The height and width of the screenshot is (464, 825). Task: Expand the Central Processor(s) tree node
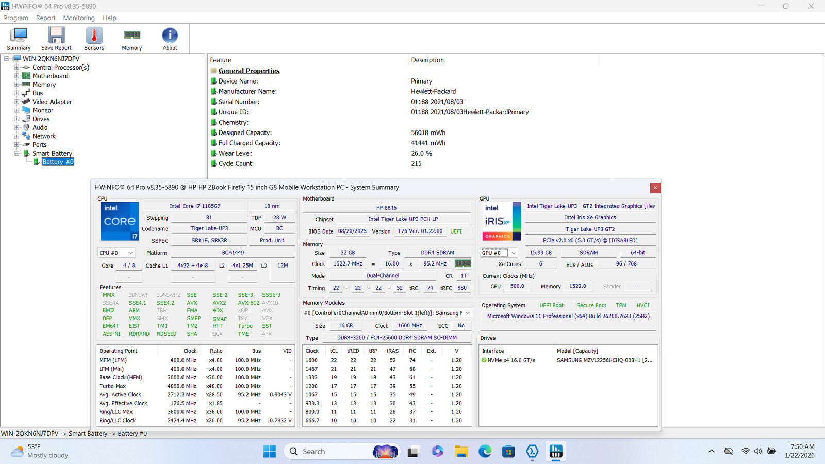pos(16,68)
